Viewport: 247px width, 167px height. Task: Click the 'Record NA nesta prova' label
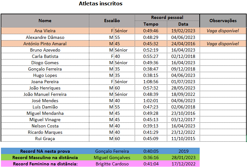click(45, 151)
